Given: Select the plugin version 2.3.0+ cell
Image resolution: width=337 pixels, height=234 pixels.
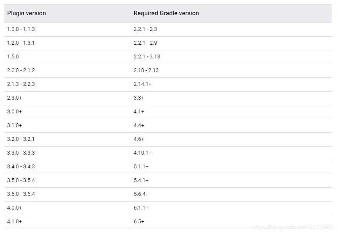Looking at the screenshot, I should coord(15,98).
